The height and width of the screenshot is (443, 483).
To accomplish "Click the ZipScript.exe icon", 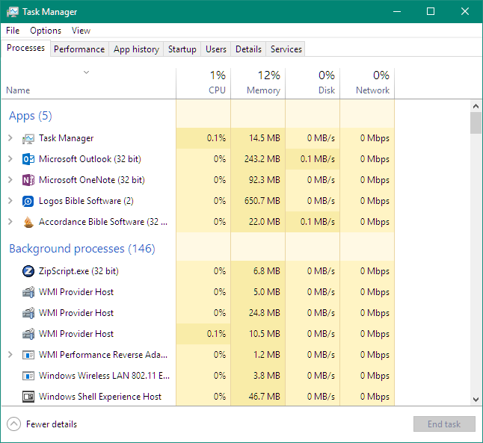I will (28, 271).
